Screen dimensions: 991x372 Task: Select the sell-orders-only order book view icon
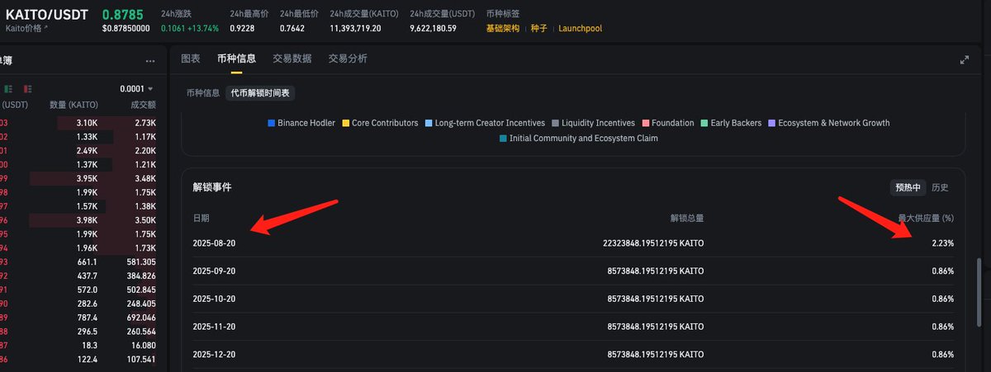(26, 88)
